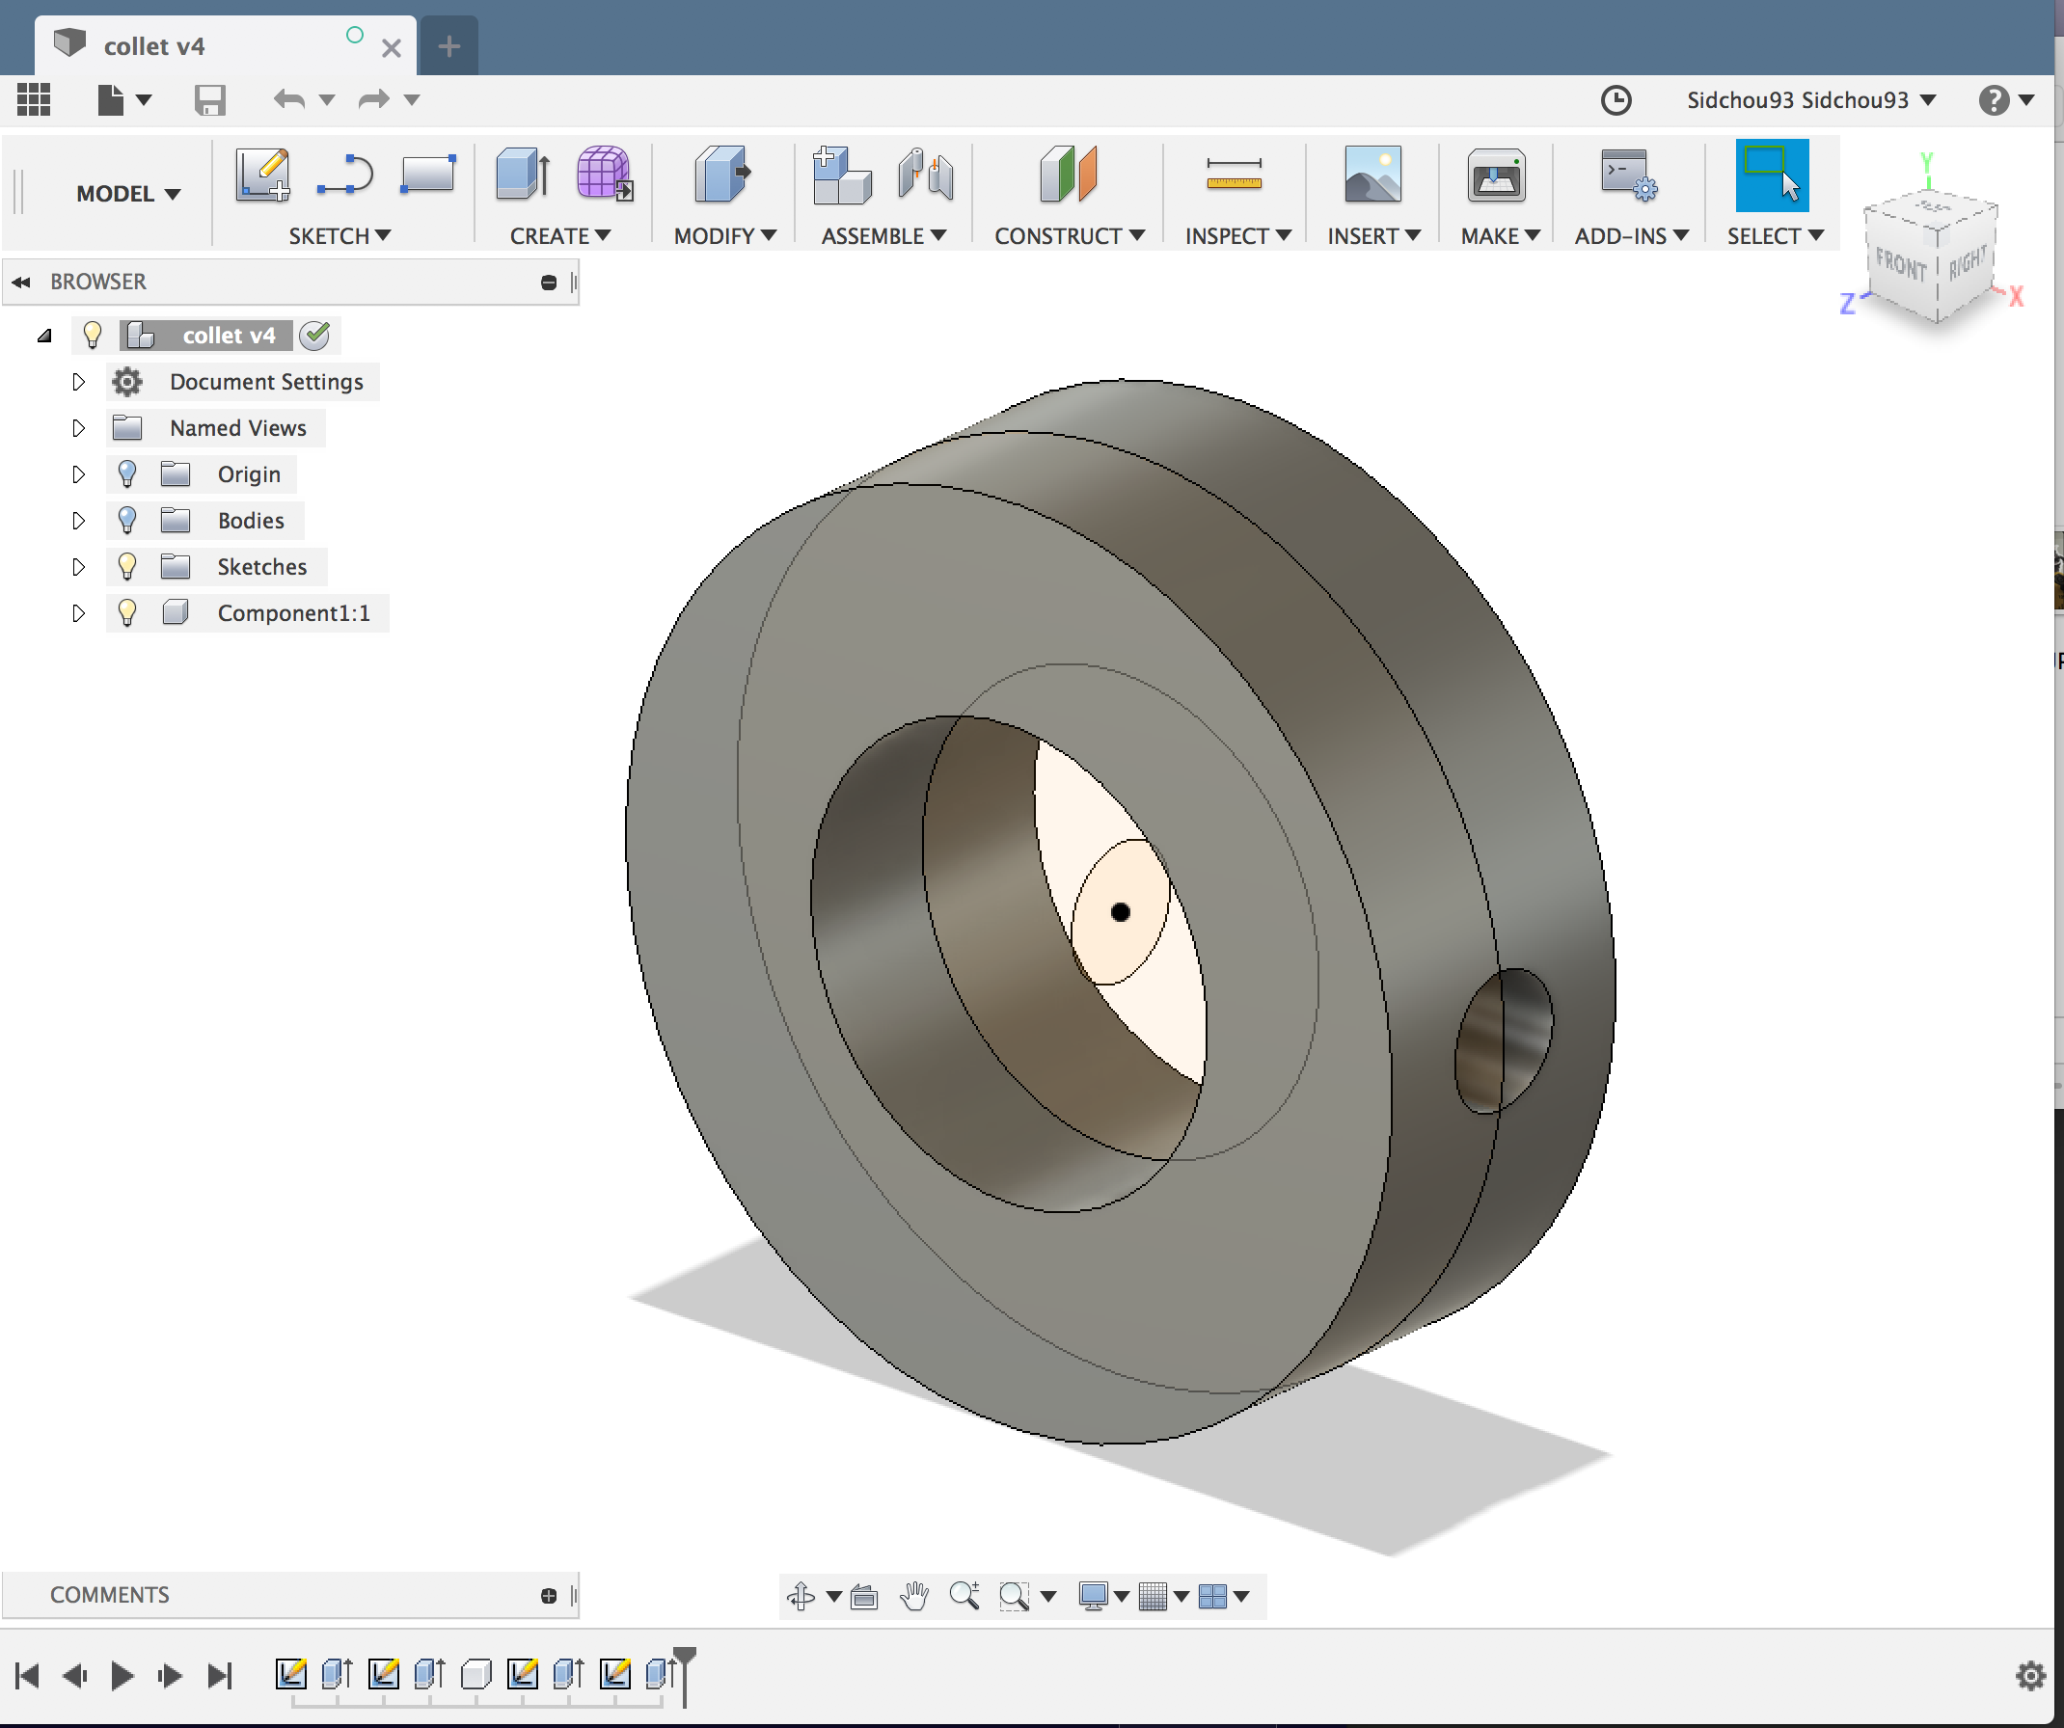
Task: Expand the Named Views node
Action: coord(79,428)
